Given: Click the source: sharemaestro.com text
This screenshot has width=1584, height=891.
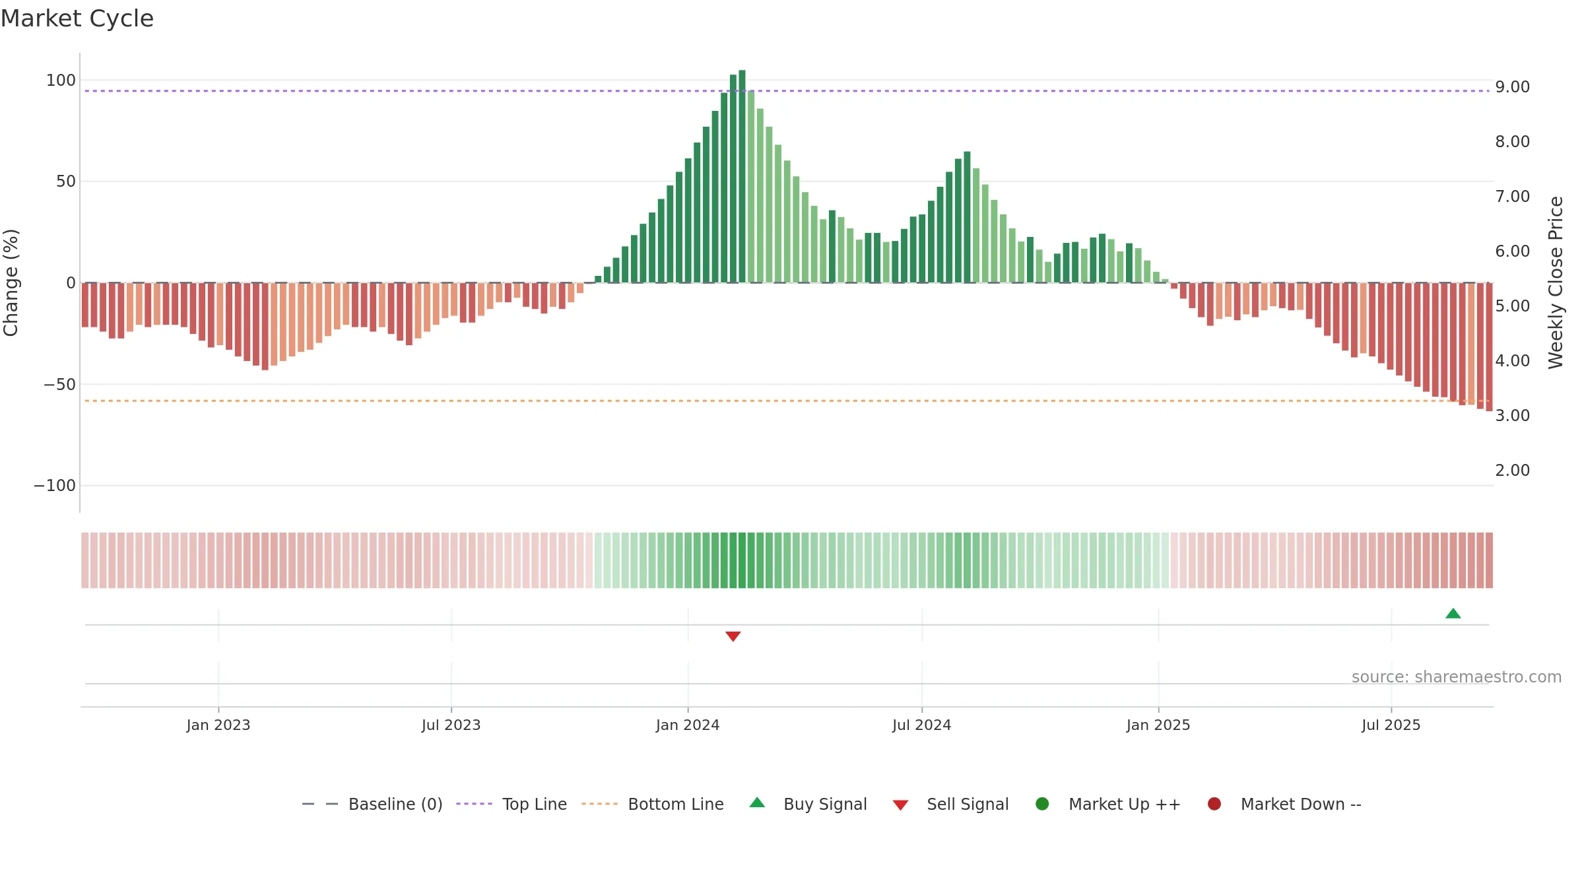Looking at the screenshot, I should tap(1457, 676).
